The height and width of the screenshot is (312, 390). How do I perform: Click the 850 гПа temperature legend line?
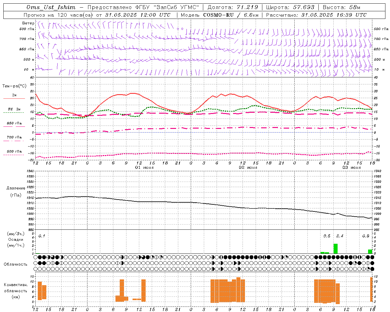[14, 126]
